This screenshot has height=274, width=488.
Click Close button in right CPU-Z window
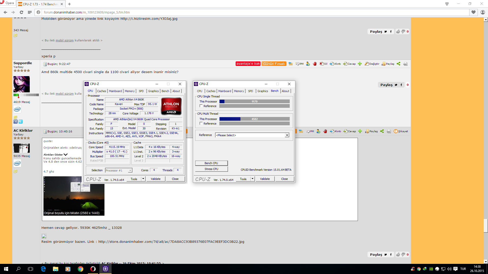tap(284, 179)
